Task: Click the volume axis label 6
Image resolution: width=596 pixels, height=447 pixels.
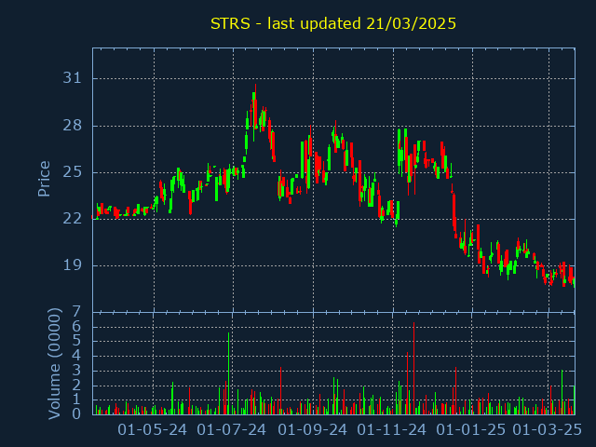Action: 76,326
